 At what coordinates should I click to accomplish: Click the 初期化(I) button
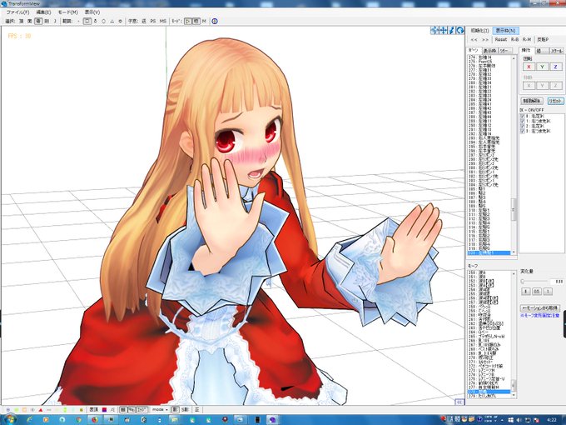coord(479,31)
